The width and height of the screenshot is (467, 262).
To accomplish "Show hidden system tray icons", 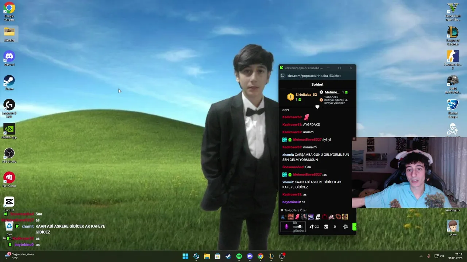I will 421,256.
